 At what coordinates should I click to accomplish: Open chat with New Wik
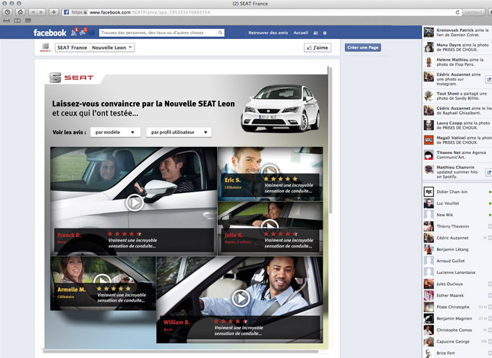pyautogui.click(x=457, y=215)
